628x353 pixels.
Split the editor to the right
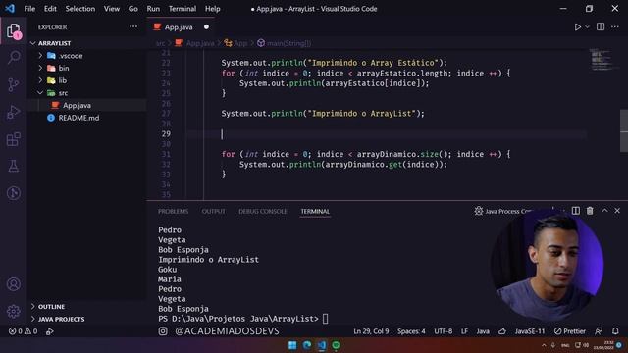(601, 26)
